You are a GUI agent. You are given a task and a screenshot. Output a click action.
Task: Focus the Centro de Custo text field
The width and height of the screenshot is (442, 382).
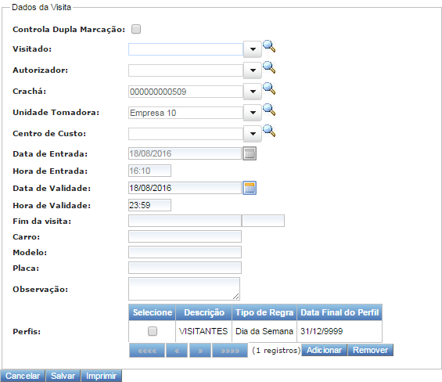pyautogui.click(x=185, y=134)
